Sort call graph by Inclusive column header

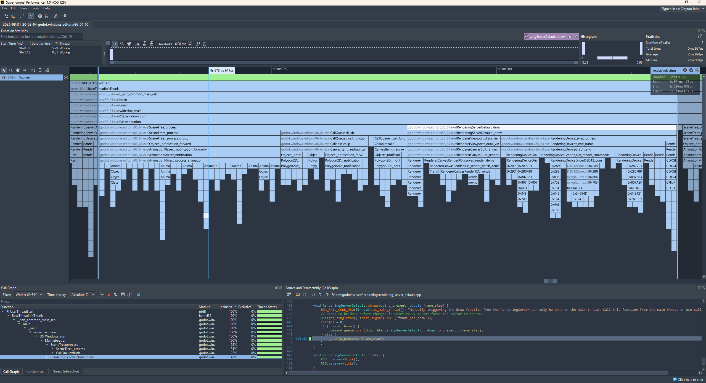tap(228, 307)
